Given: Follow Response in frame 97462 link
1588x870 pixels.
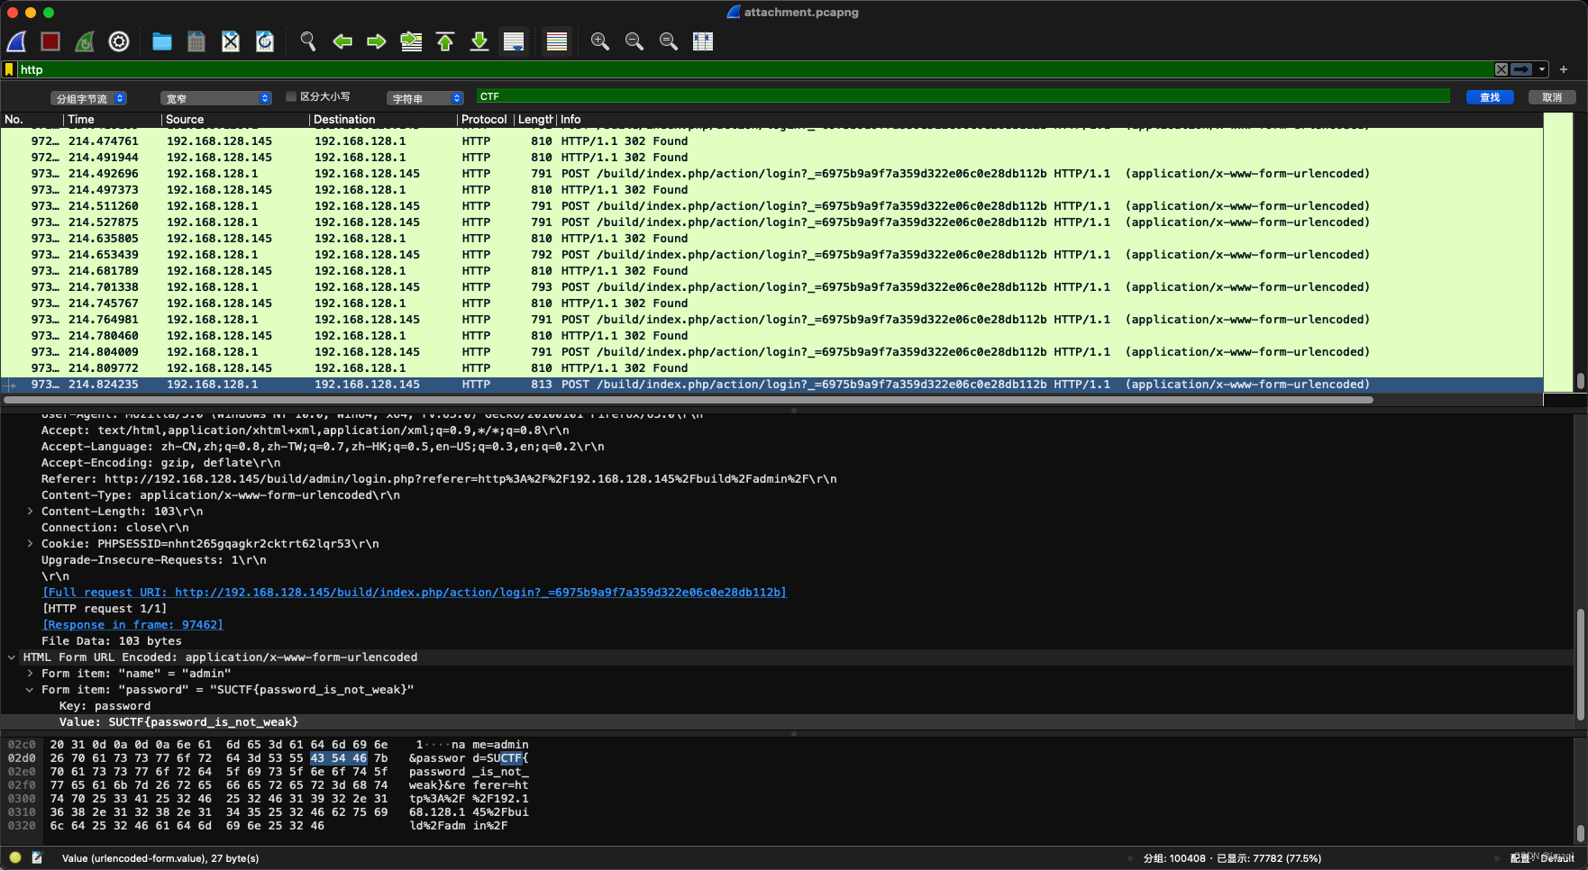Looking at the screenshot, I should (x=132, y=625).
